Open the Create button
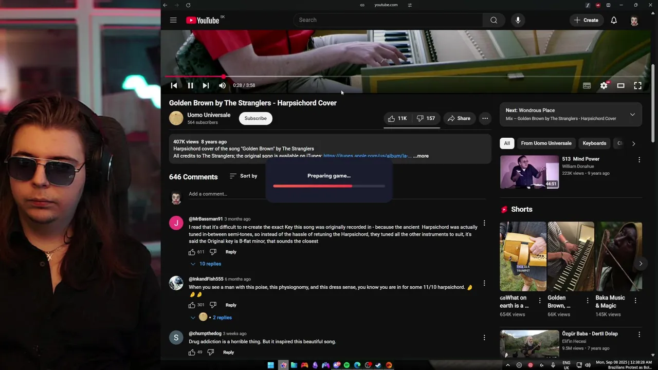Image resolution: width=658 pixels, height=370 pixels. [x=586, y=20]
